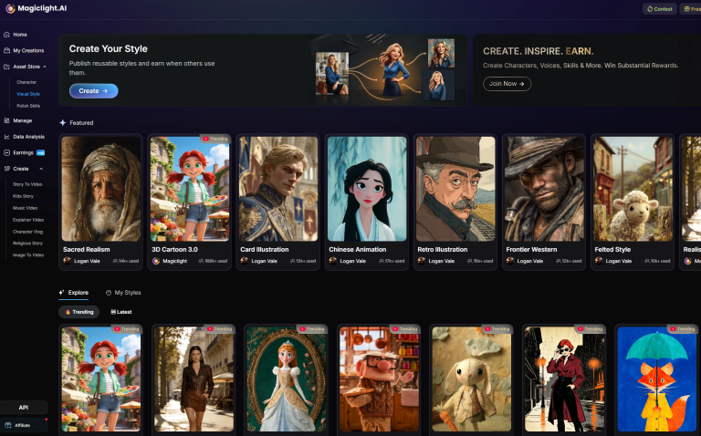Screen dimensions: 701x436
Task: Switch to the My Styles tab
Action: point(123,293)
